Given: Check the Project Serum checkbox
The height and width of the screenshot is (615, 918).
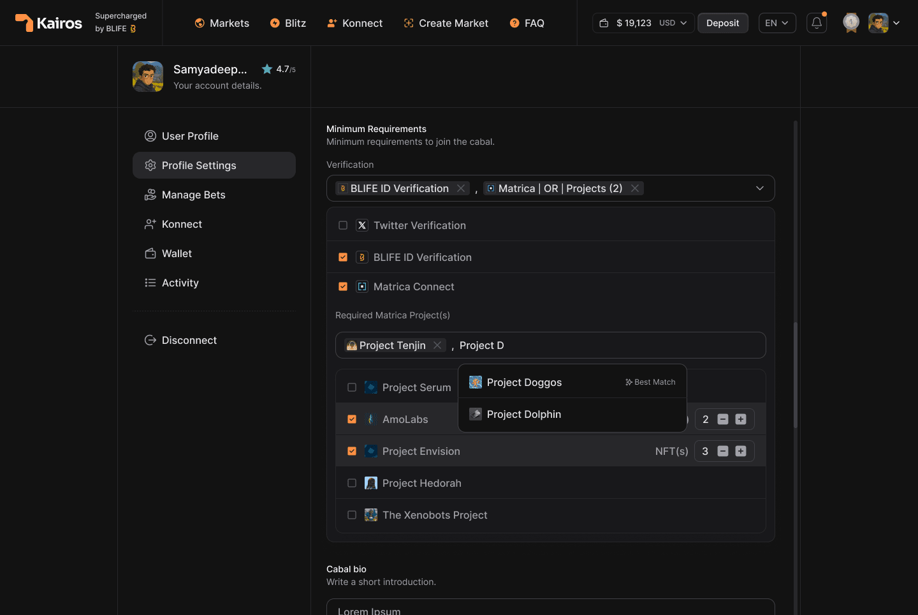Looking at the screenshot, I should point(352,387).
